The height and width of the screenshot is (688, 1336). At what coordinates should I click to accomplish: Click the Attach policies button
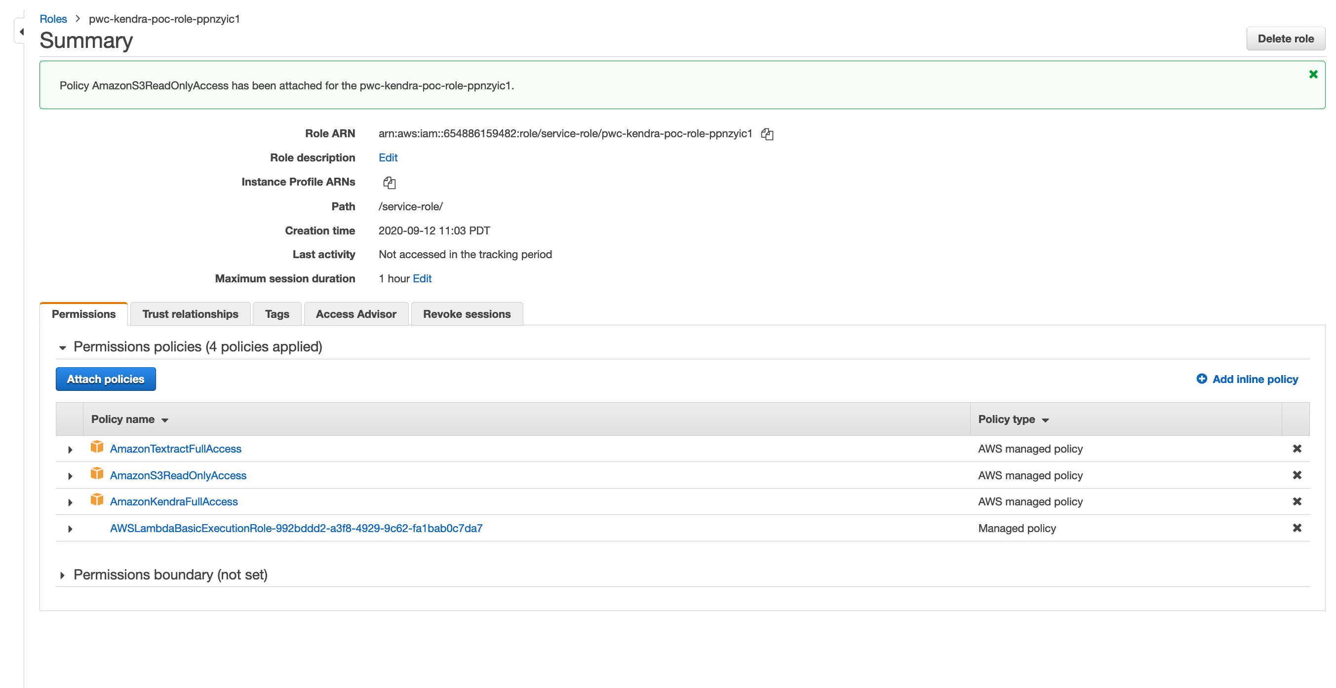106,379
